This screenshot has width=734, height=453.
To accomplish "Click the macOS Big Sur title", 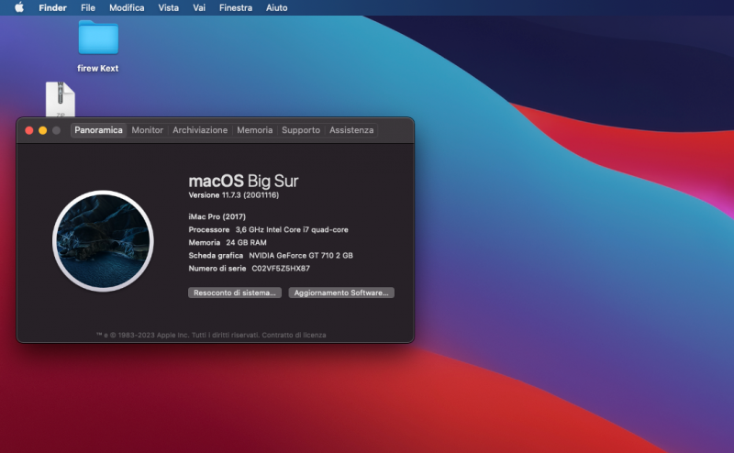I will pyautogui.click(x=243, y=181).
